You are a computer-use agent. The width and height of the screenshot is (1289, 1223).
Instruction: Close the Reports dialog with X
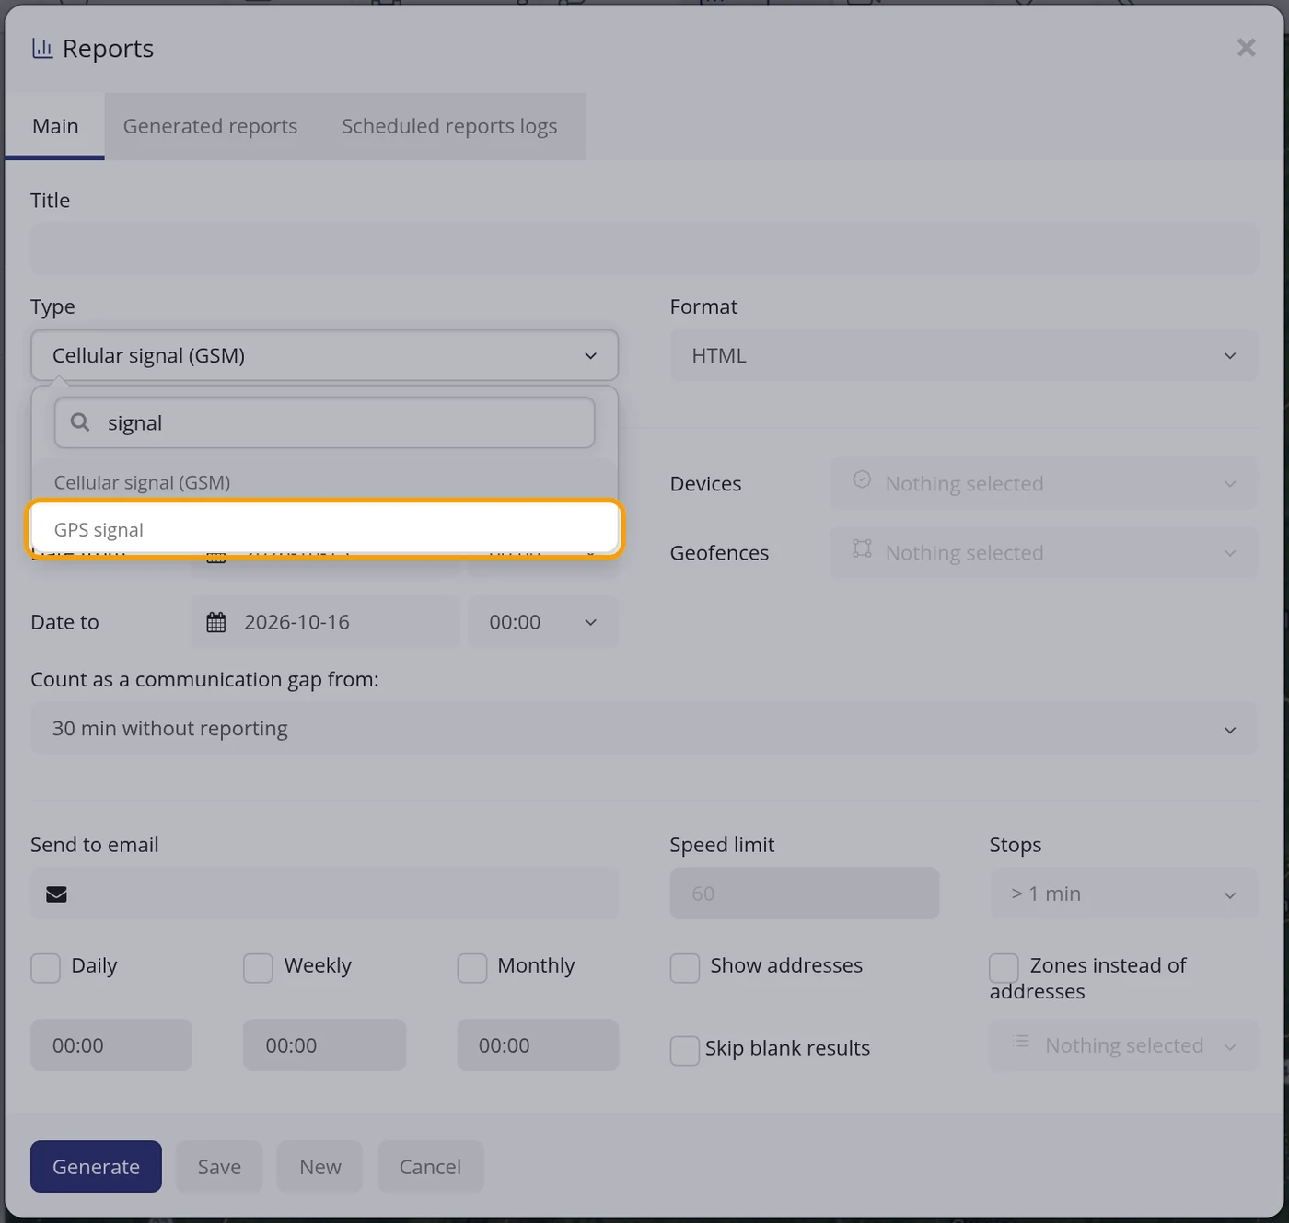(1246, 48)
